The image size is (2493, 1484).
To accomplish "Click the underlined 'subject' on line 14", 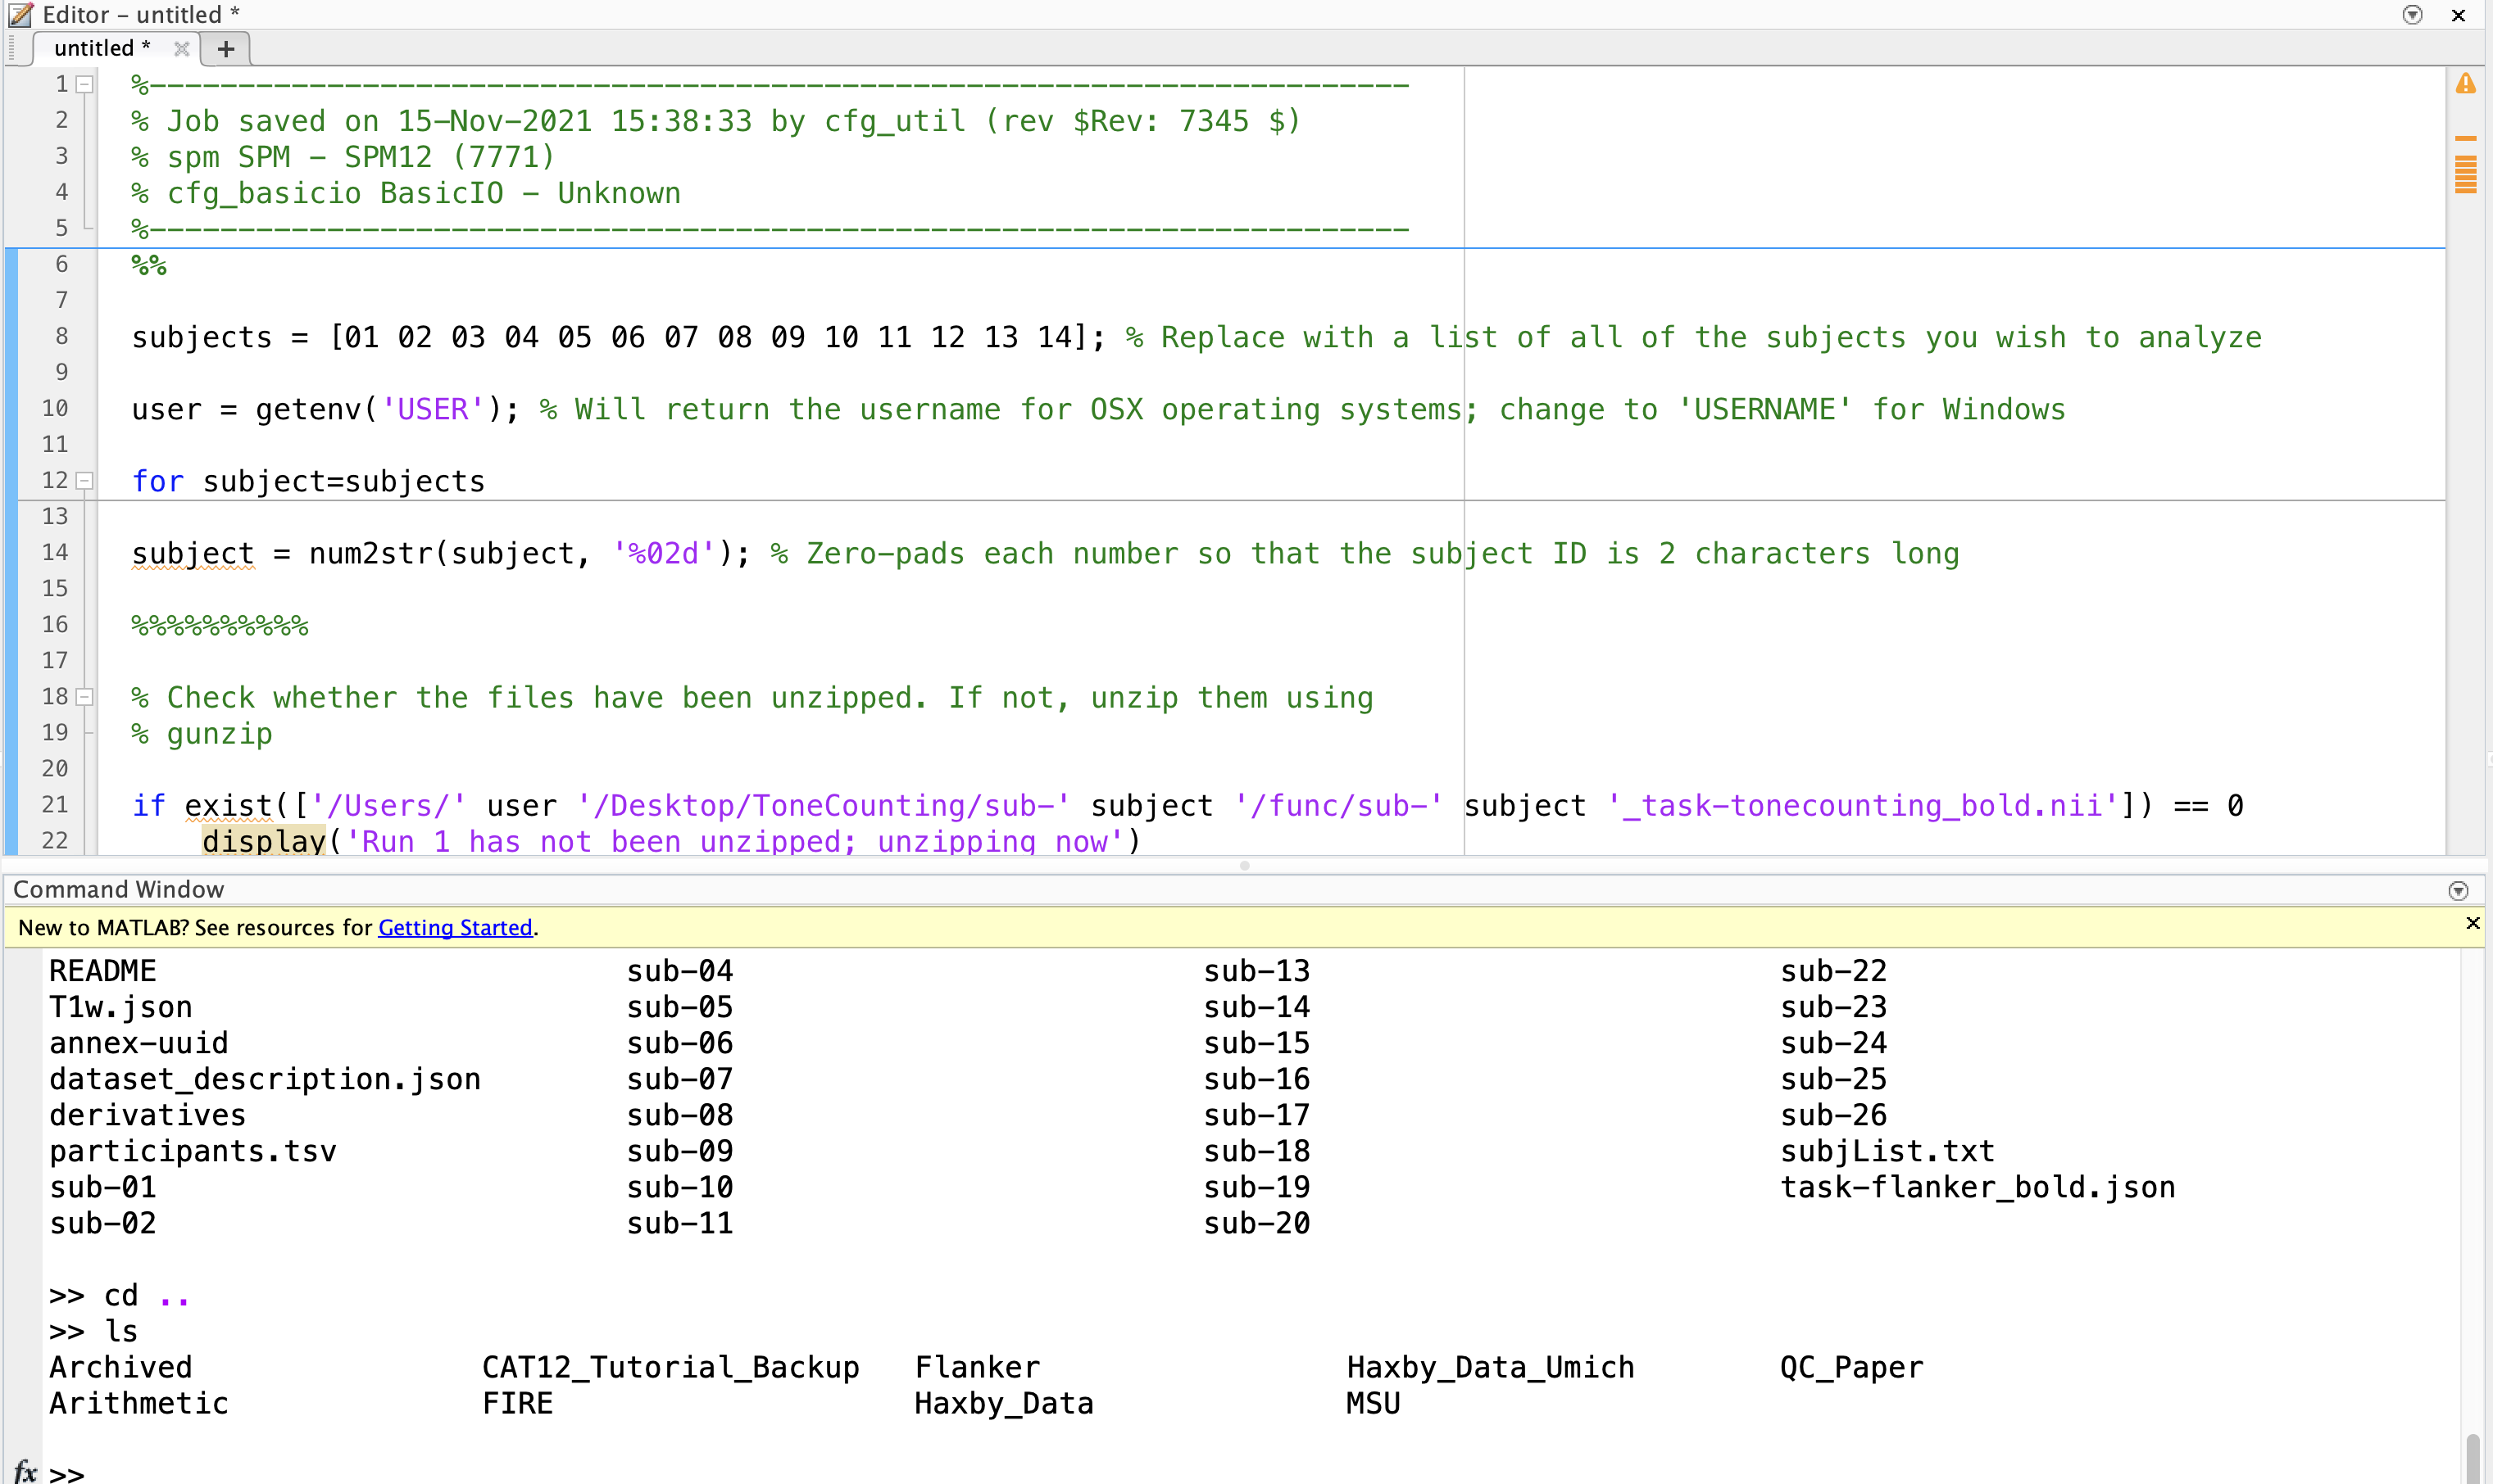I will [x=193, y=554].
